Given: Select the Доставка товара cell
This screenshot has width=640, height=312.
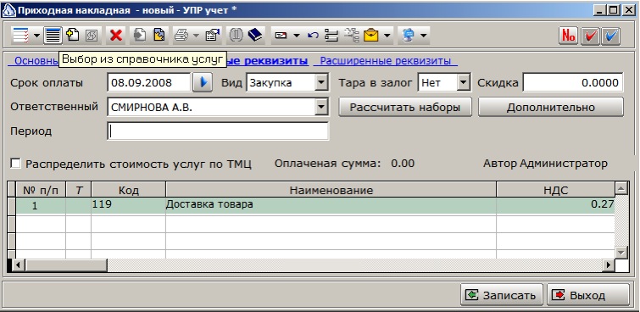Looking at the screenshot, I should [331, 205].
